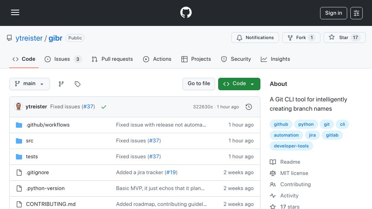Click ytreister avatar image

click(x=19, y=107)
